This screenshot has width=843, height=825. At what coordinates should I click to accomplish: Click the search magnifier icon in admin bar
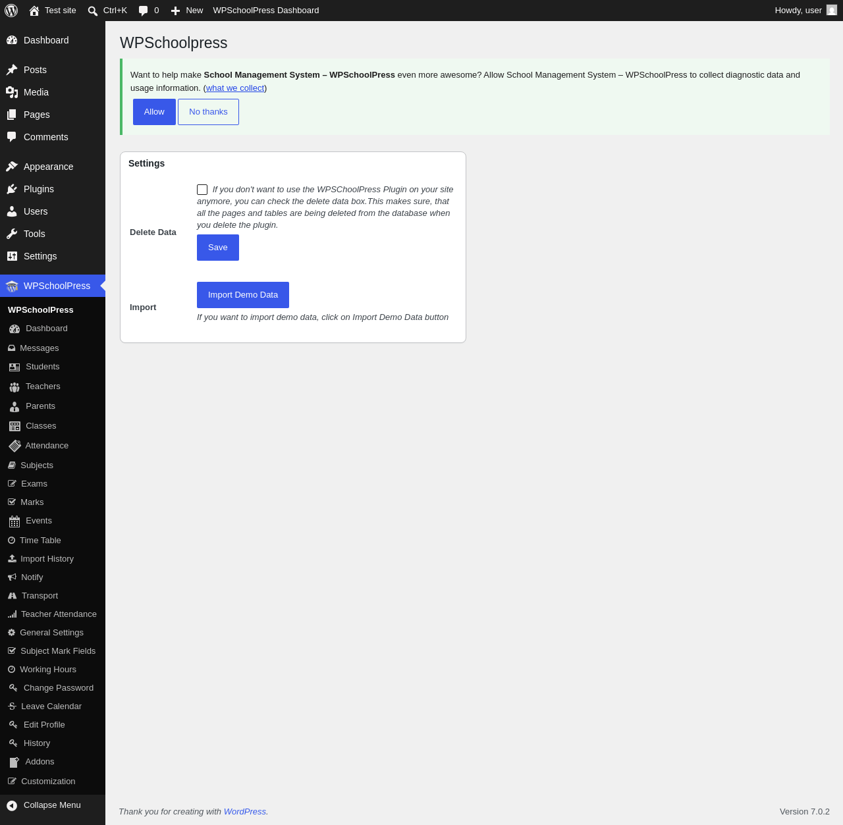pos(93,11)
